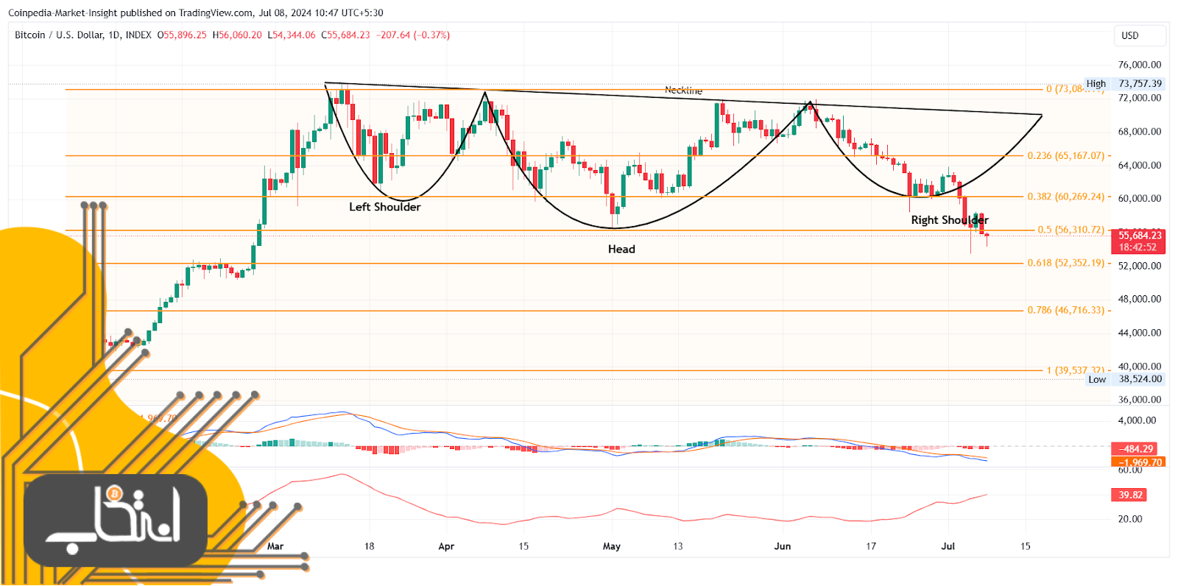1178x586 pixels.
Task: Click 60,000.00 on the price scale
Action: click(1140, 199)
